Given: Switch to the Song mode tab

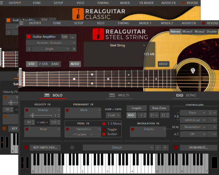Looking at the screenshot, I should 186,95.
